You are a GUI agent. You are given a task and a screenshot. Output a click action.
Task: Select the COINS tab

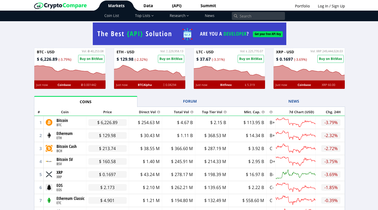click(86, 102)
